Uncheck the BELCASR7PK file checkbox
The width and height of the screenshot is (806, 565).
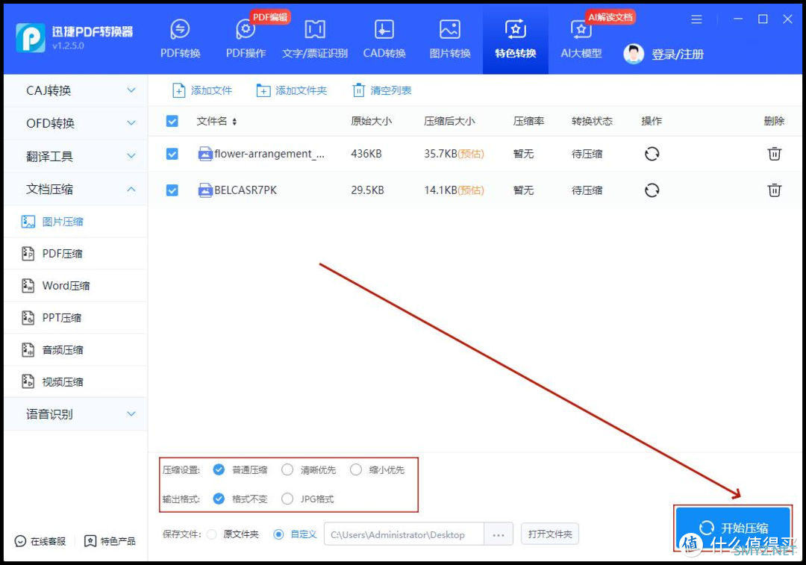(172, 190)
